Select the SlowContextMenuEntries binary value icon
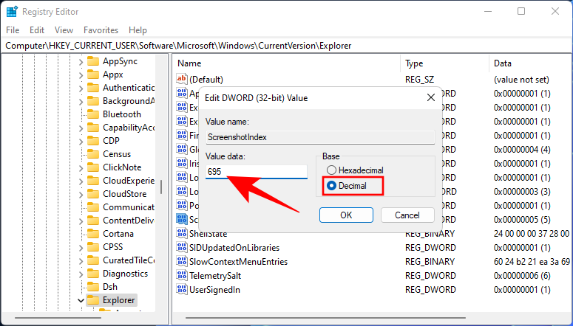The height and width of the screenshot is (326, 573). (183, 261)
